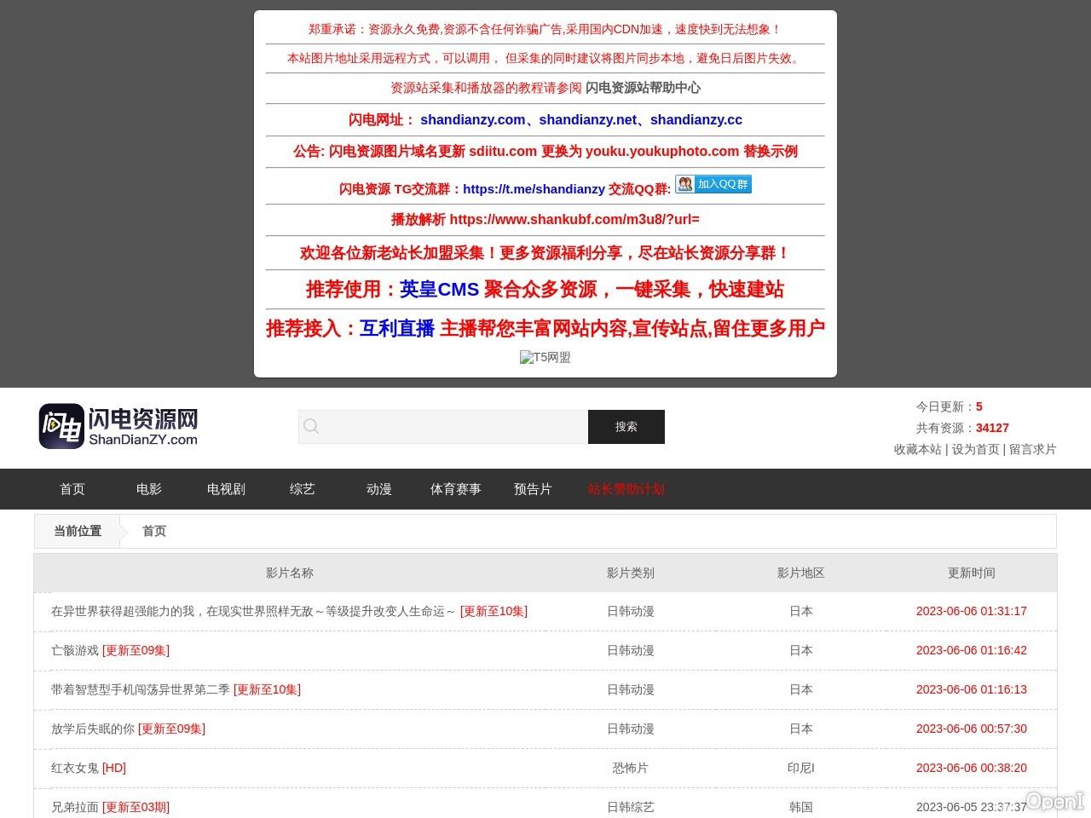1091x818 pixels.
Task: Click the red 站长赞助计划 menu entry
Action: (626, 489)
